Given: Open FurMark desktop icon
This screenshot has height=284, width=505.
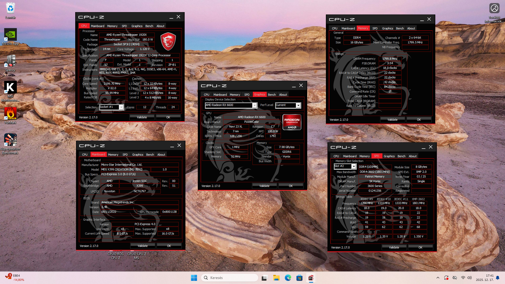Looking at the screenshot, I should coord(11,114).
